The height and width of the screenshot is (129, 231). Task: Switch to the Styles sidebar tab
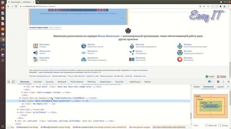[x=196, y=87]
